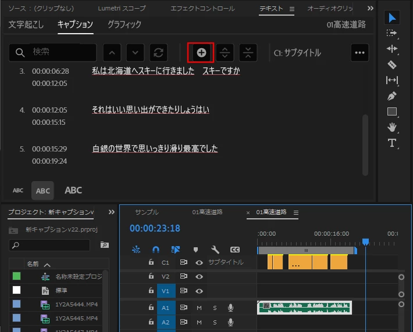Target the A2 audio track
Screen dimensions: 413x332
point(165,322)
